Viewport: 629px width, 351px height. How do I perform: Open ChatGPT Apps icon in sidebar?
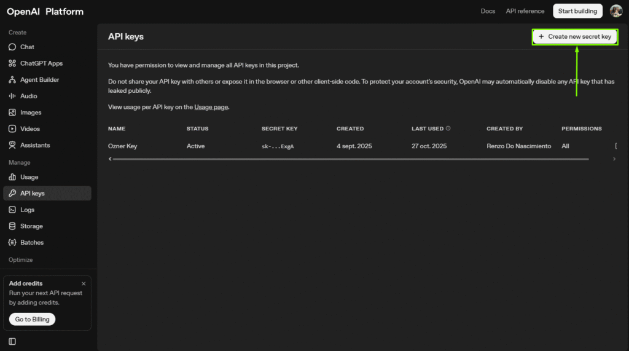point(12,63)
